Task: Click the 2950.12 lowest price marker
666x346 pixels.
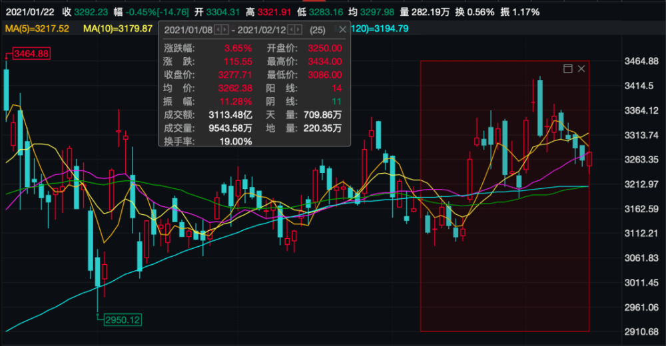Action: coord(122,320)
